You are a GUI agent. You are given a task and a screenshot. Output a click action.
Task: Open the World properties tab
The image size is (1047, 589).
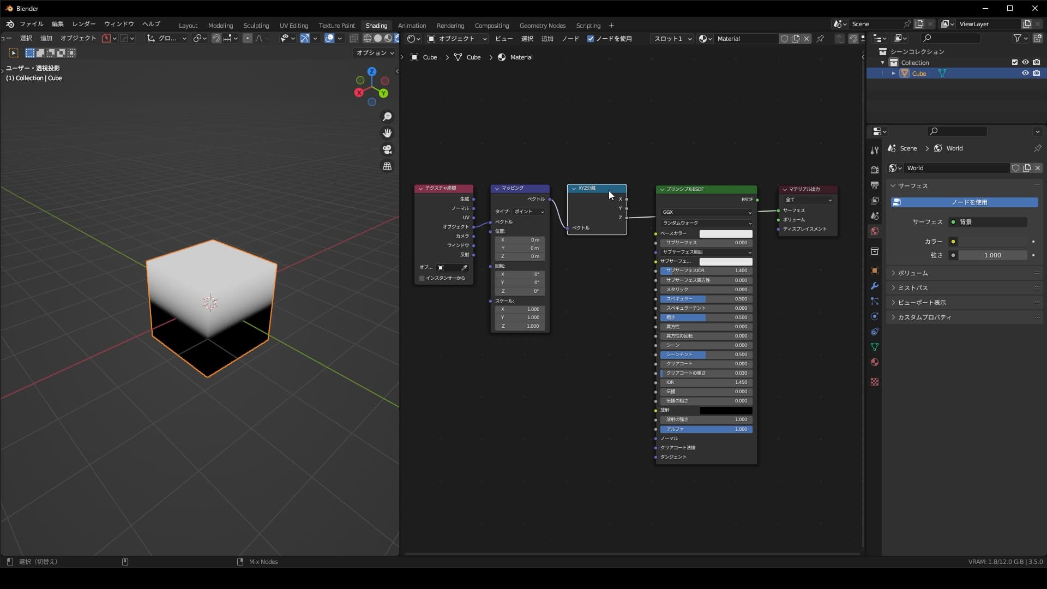tap(875, 231)
